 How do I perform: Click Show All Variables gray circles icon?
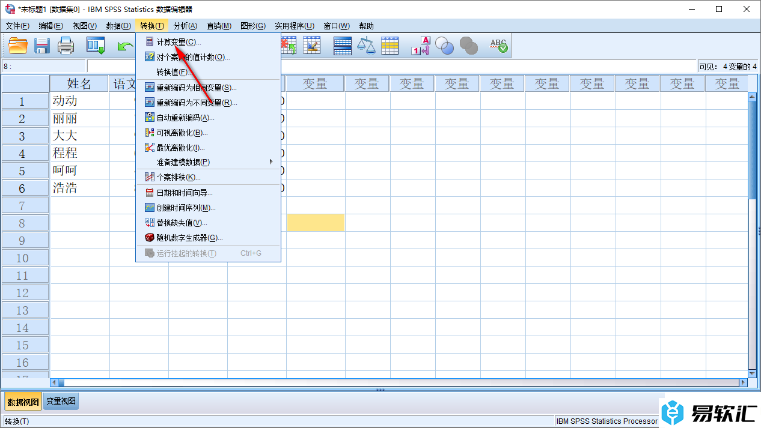(468, 46)
